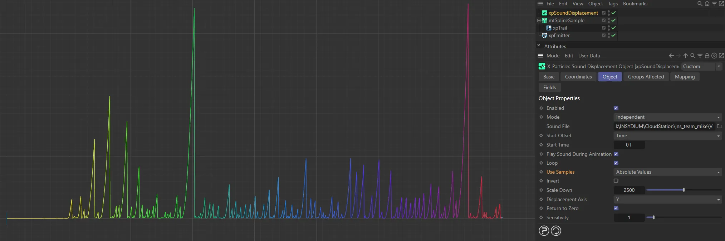
Task: Go back with Attributes left arrow
Action: pyautogui.click(x=671, y=56)
